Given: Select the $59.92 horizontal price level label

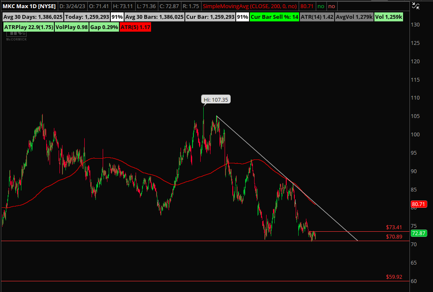Looking at the screenshot, I should pyautogui.click(x=394, y=277).
